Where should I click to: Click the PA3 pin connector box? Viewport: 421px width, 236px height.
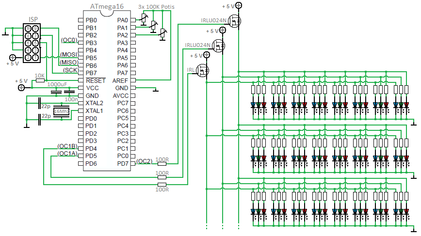pos(133,43)
